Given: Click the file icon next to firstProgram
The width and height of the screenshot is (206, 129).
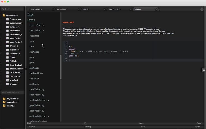Looking at the screenshot, I should click(x=8, y=19).
